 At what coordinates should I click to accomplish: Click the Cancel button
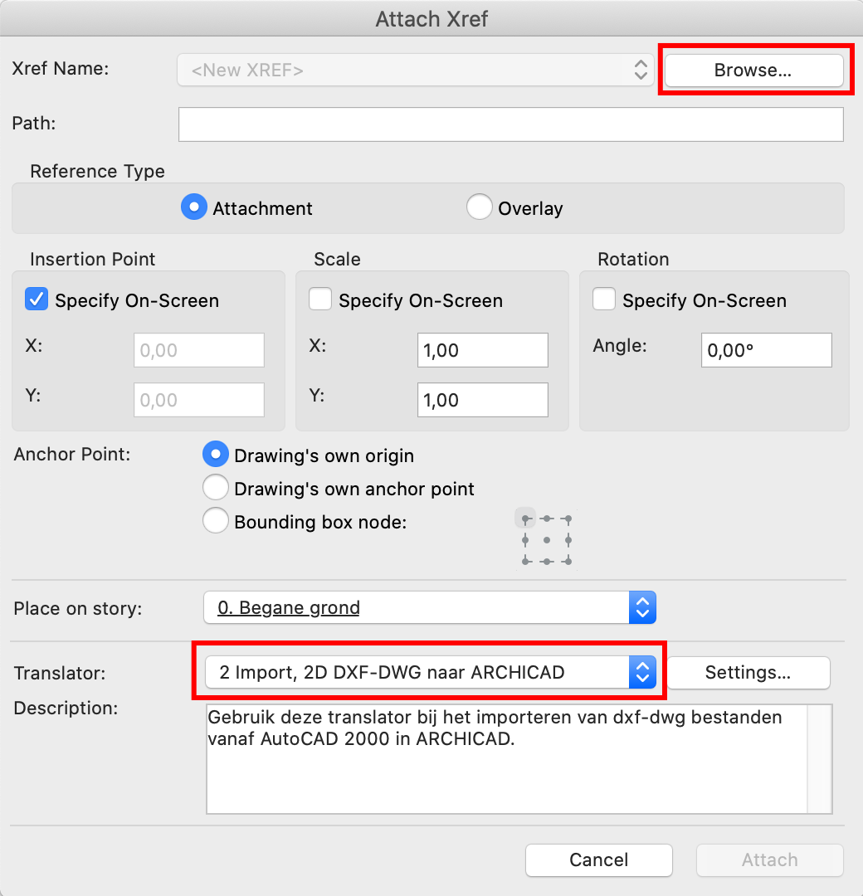coord(599,860)
